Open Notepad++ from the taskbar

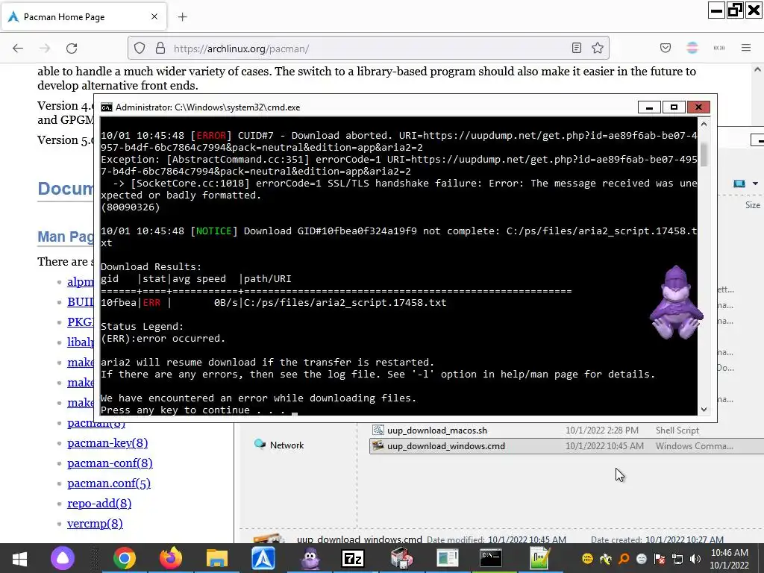point(540,558)
